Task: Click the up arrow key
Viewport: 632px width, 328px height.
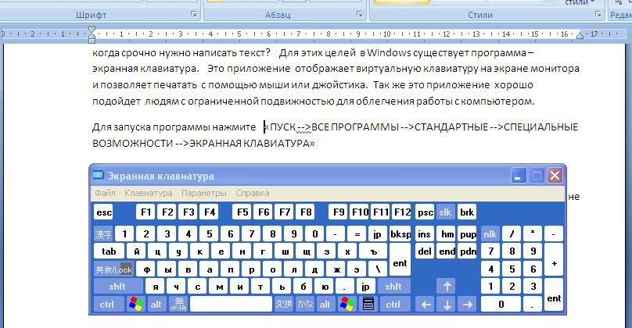Action: (x=447, y=287)
